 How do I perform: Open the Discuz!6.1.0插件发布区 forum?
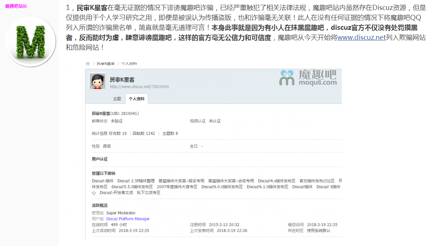[x=267, y=187]
